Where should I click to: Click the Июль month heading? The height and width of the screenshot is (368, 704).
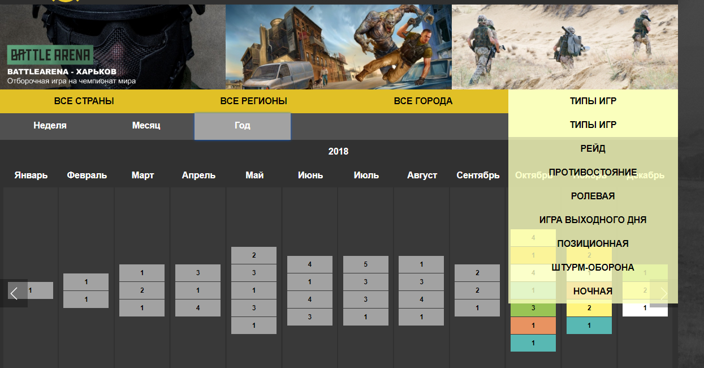[x=366, y=176]
